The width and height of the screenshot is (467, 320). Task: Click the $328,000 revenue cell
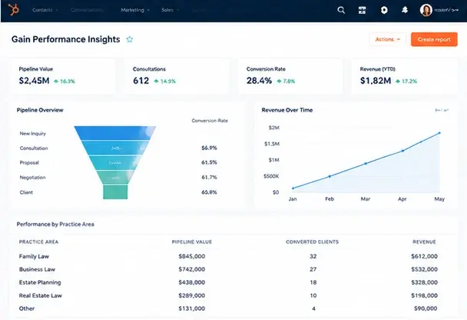[x=425, y=282]
